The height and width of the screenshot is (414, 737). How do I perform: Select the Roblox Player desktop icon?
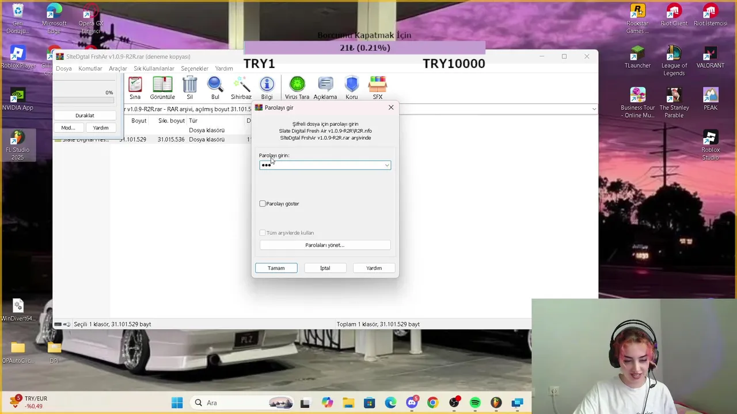(18, 57)
